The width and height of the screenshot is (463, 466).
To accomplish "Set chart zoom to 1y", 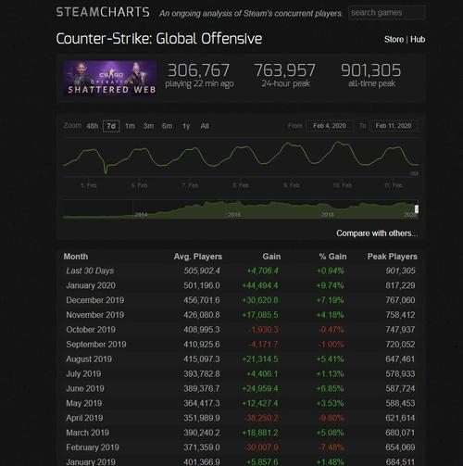I will [186, 126].
